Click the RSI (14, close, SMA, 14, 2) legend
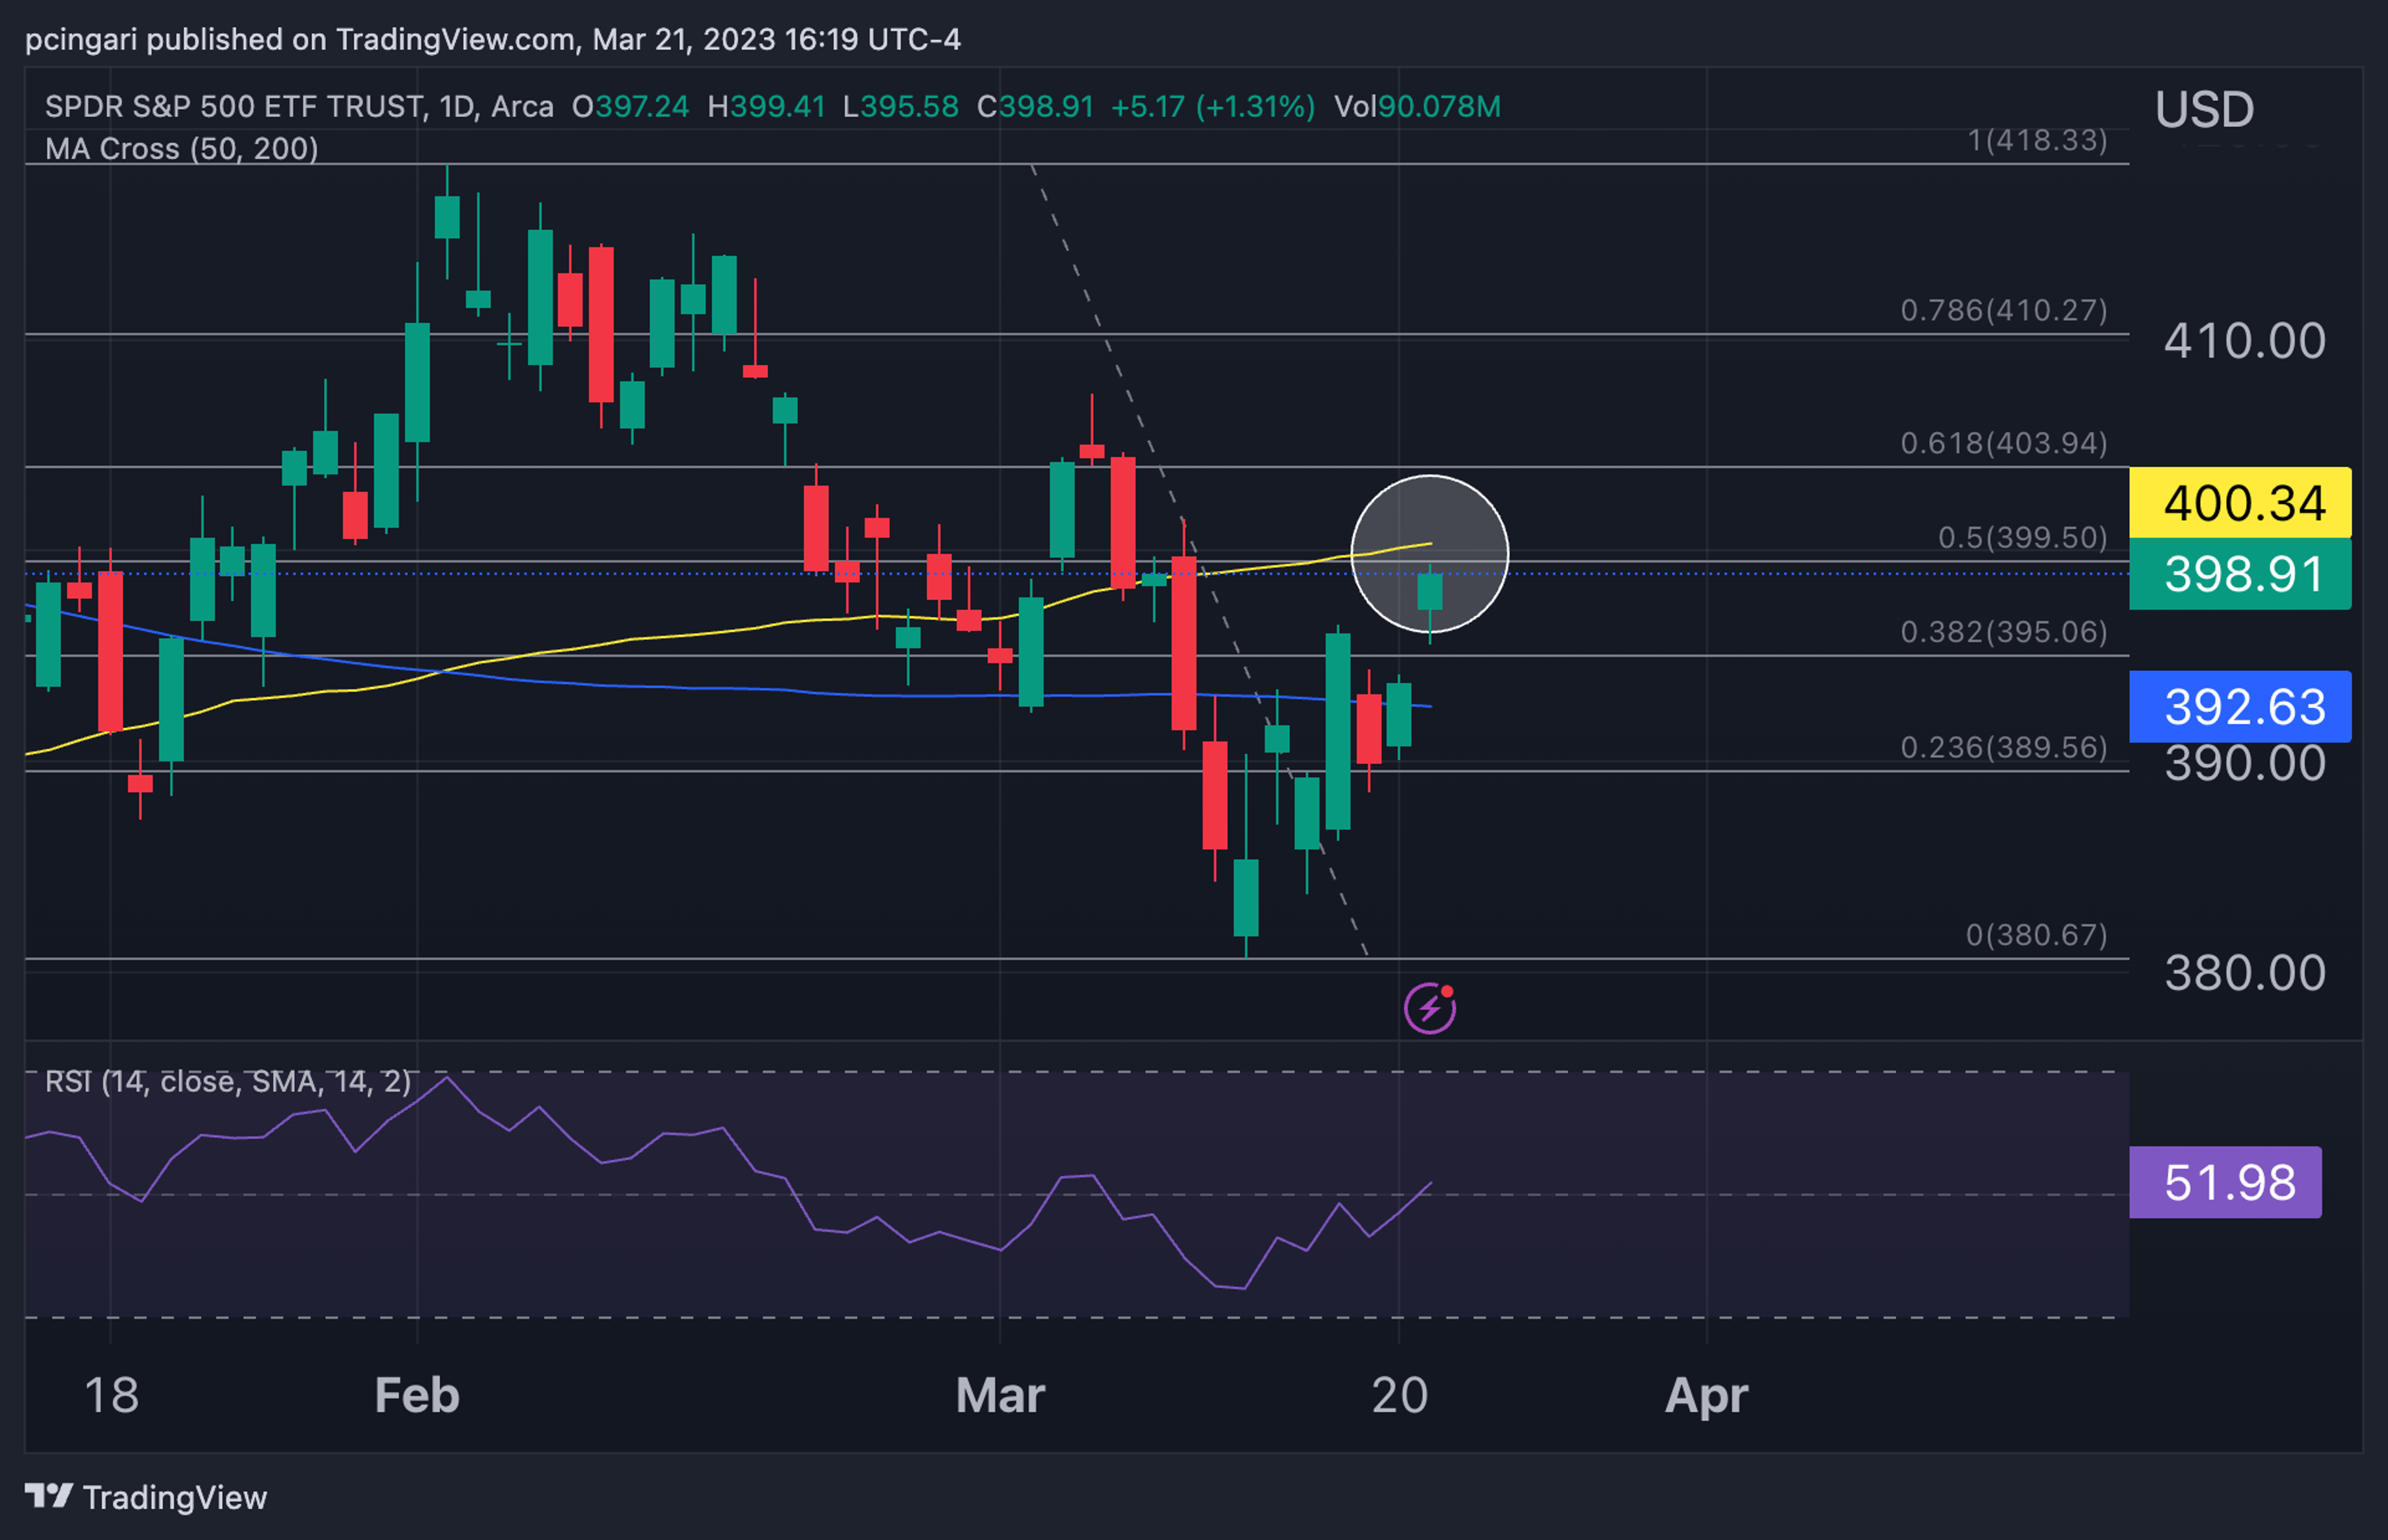This screenshot has height=1540, width=2388. click(228, 1081)
